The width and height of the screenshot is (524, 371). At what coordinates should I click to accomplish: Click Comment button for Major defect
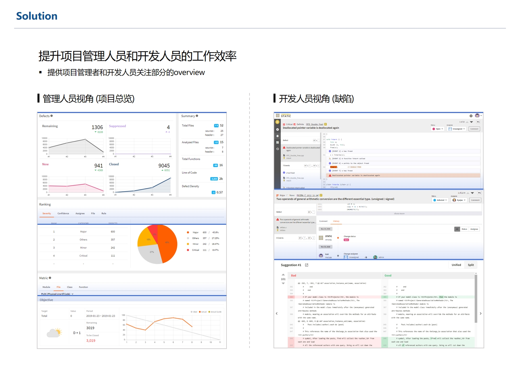pyautogui.click(x=475, y=200)
